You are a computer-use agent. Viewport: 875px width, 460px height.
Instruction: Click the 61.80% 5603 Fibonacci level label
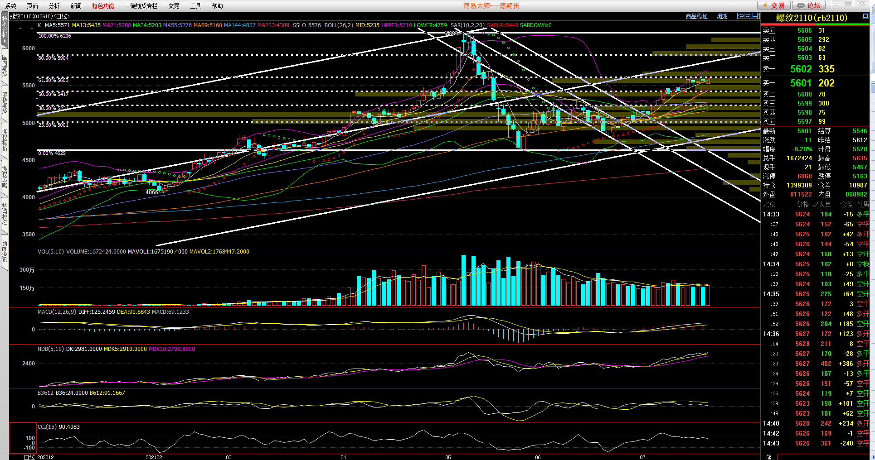53,80
